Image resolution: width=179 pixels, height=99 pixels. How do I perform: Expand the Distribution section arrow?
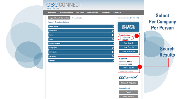[113, 52]
